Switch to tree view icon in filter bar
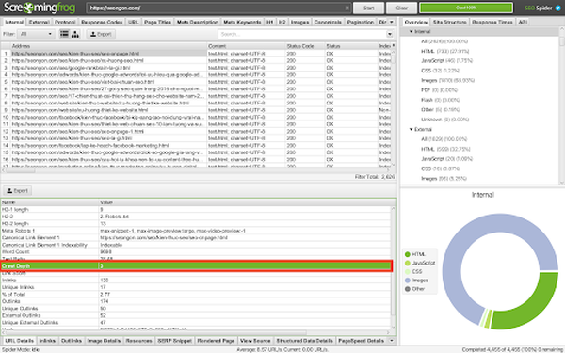565x353 pixels. click(x=75, y=34)
